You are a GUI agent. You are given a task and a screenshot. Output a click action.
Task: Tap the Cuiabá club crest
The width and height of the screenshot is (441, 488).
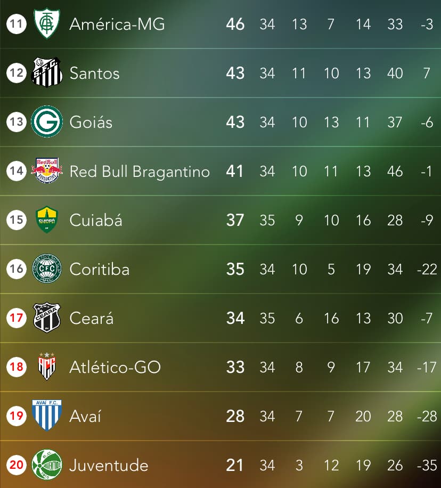coord(47,219)
